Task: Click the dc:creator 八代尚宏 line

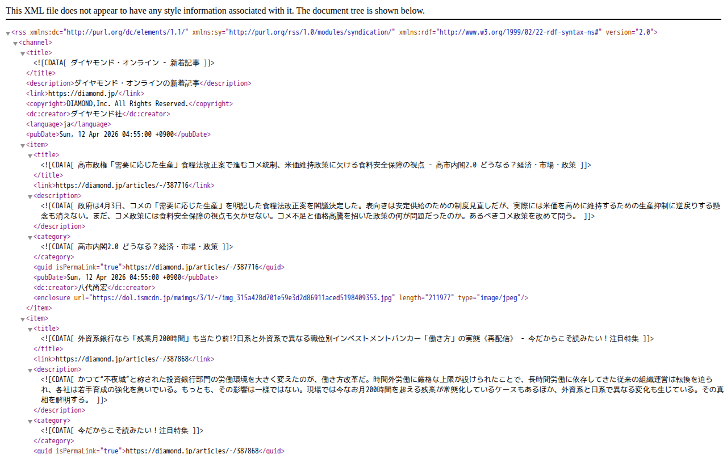Action: [94, 288]
